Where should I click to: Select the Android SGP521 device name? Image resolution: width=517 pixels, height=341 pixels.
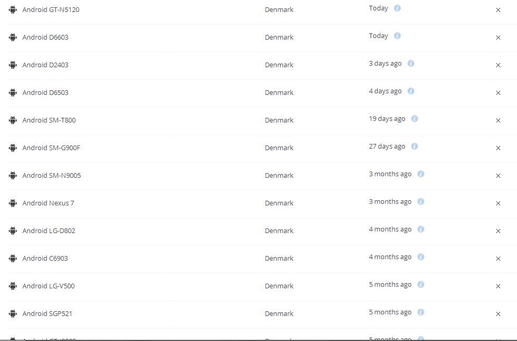(47, 314)
